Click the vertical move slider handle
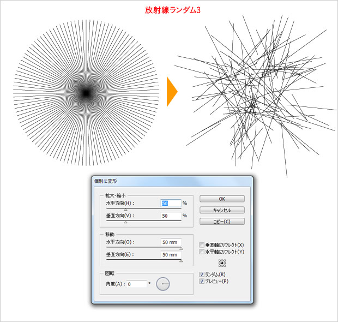338x322 pixels. [181, 261]
